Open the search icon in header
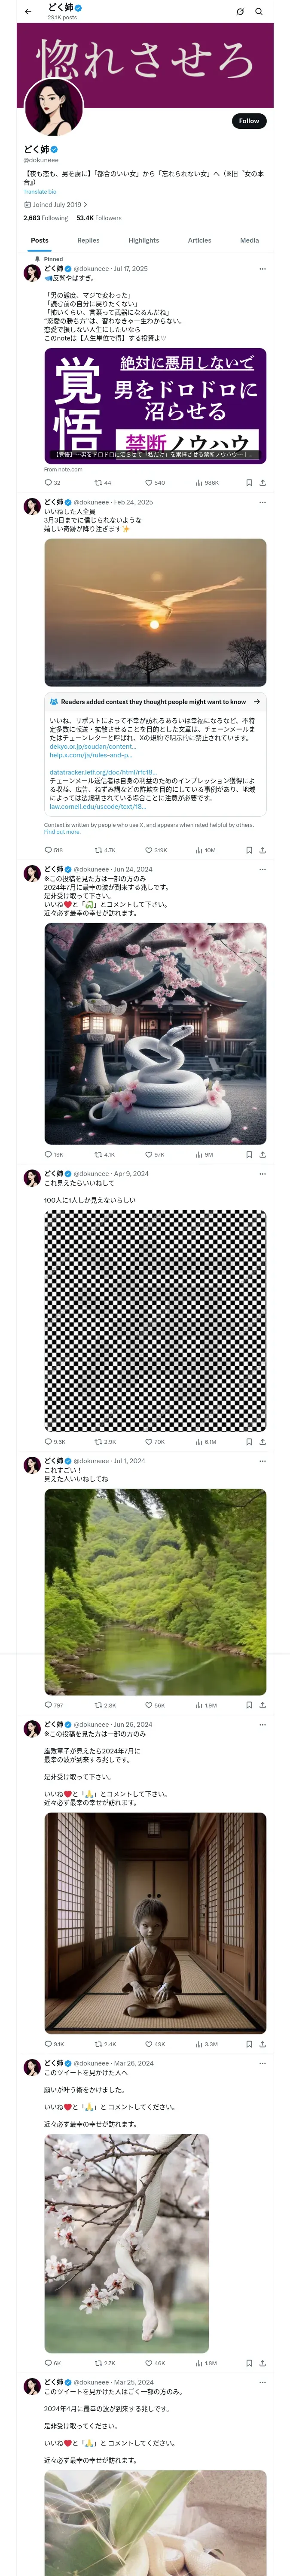The width and height of the screenshot is (290, 2576). (259, 12)
